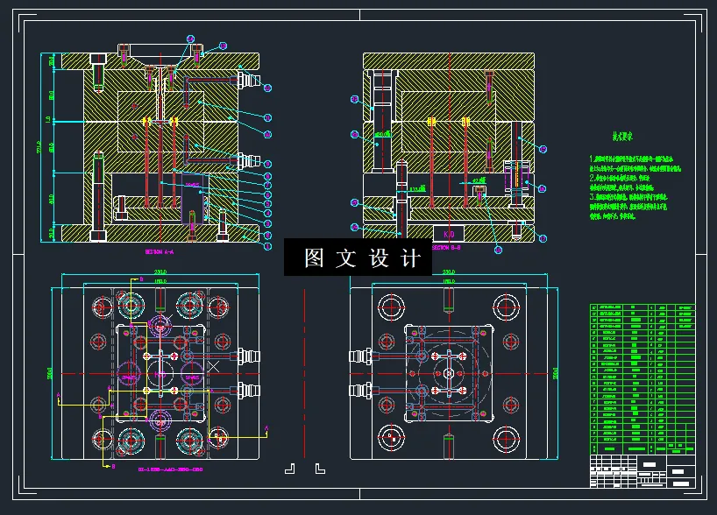Click the white title block grid
The width and height of the screenshot is (717, 515).
coord(642,471)
